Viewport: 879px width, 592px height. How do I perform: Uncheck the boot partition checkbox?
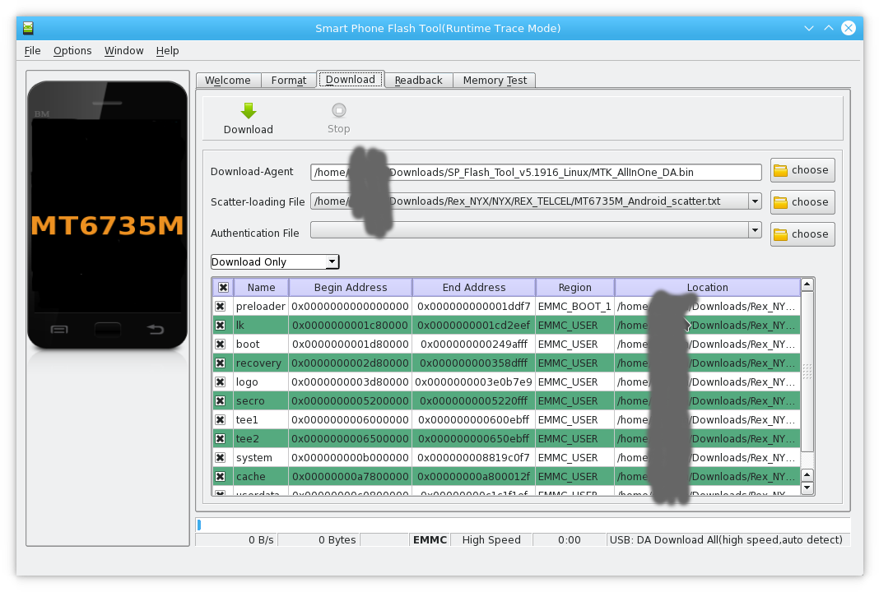point(221,345)
